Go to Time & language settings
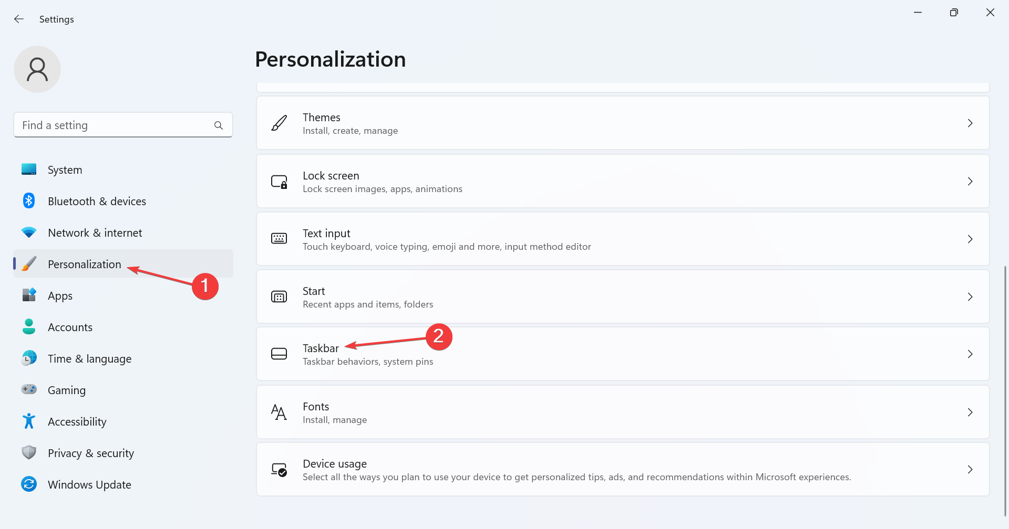 pos(89,359)
